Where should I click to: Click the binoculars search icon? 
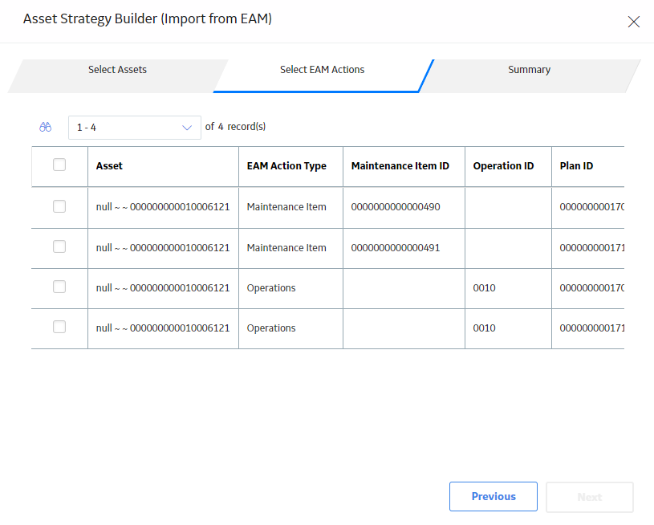coord(46,127)
